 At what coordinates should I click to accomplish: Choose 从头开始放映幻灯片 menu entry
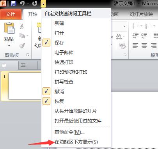point(76,111)
